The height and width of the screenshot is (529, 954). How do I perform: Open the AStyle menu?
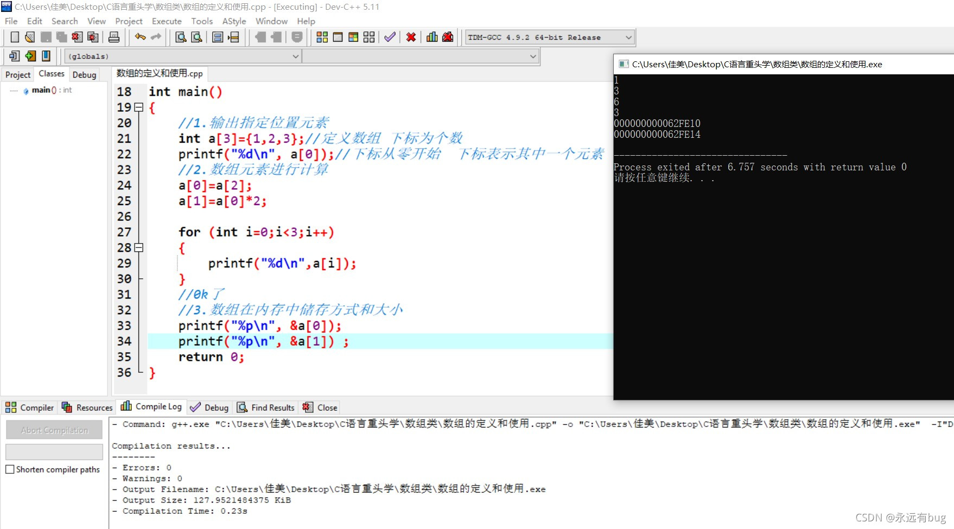tap(234, 21)
